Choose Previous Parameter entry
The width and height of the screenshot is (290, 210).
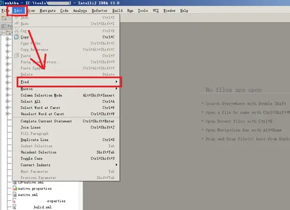tap(66, 178)
